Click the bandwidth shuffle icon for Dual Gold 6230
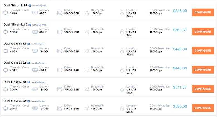The height and width of the screenshot is (117, 217). (x=87, y=89)
